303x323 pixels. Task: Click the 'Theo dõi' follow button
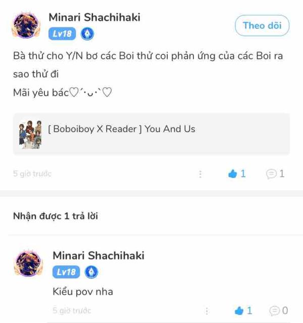[x=262, y=25]
